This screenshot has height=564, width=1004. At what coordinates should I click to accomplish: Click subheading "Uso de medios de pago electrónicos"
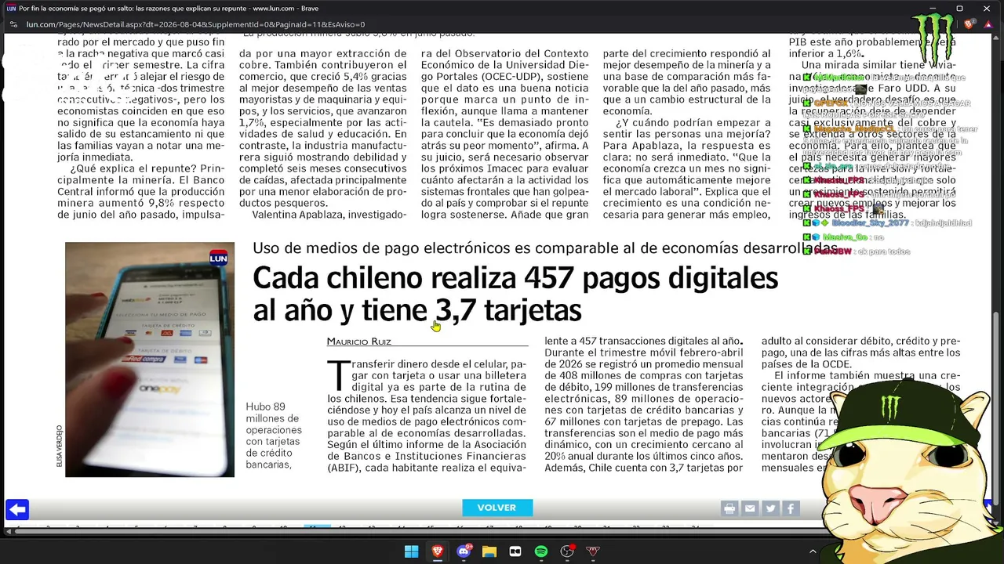pos(380,248)
